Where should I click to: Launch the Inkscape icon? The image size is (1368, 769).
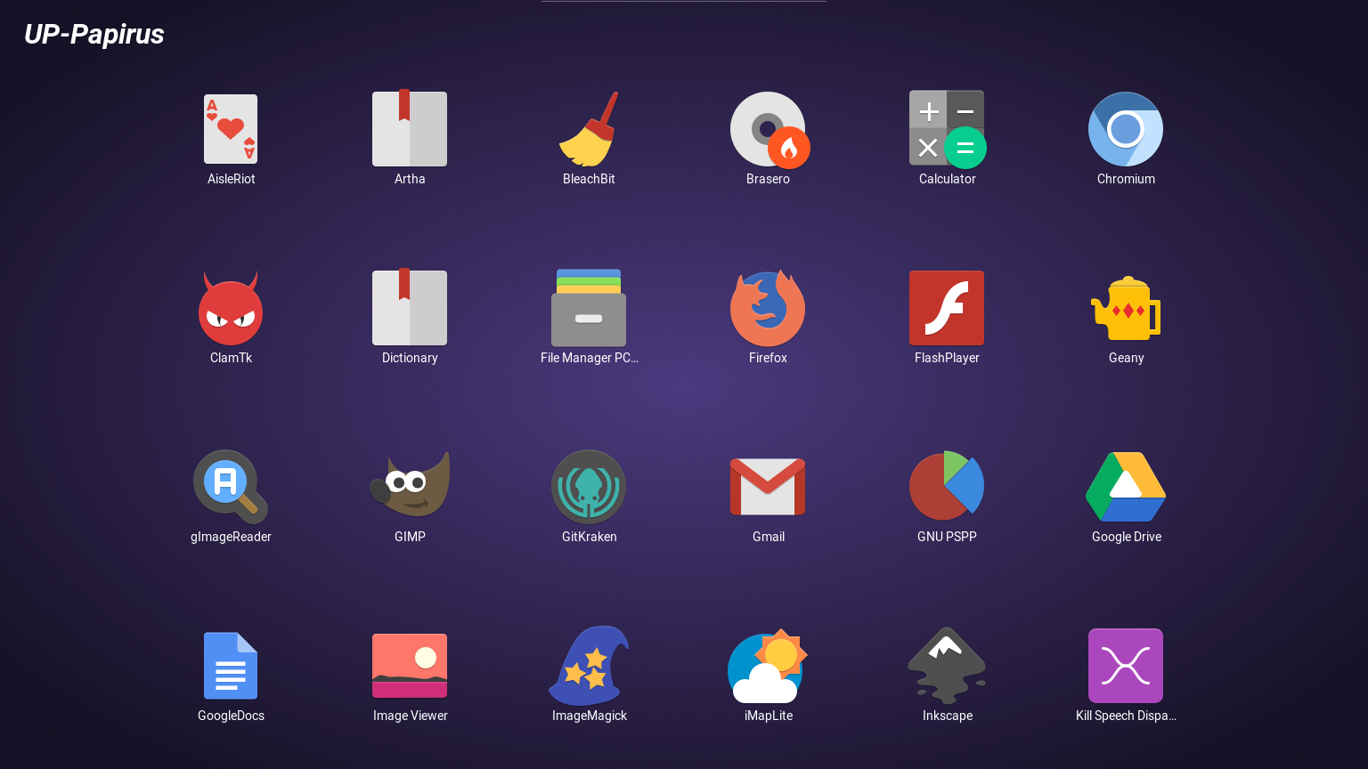pyautogui.click(x=947, y=666)
